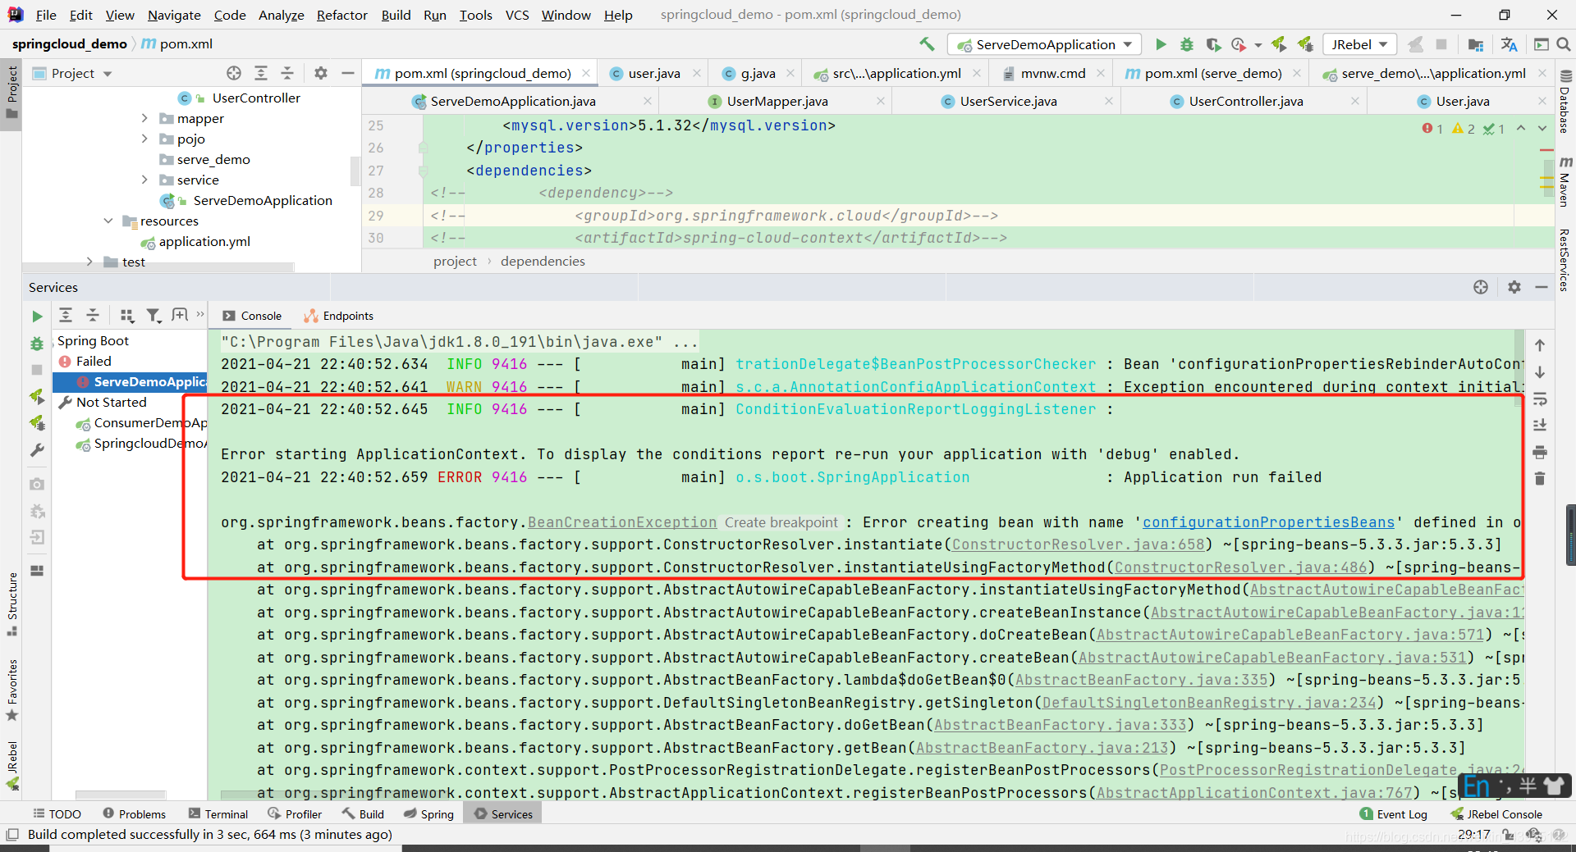Open Project panel settings gear
This screenshot has width=1576, height=852.
click(321, 73)
